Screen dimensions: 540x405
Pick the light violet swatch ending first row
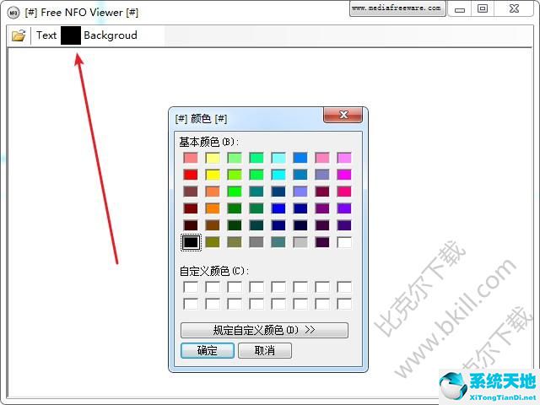point(344,158)
